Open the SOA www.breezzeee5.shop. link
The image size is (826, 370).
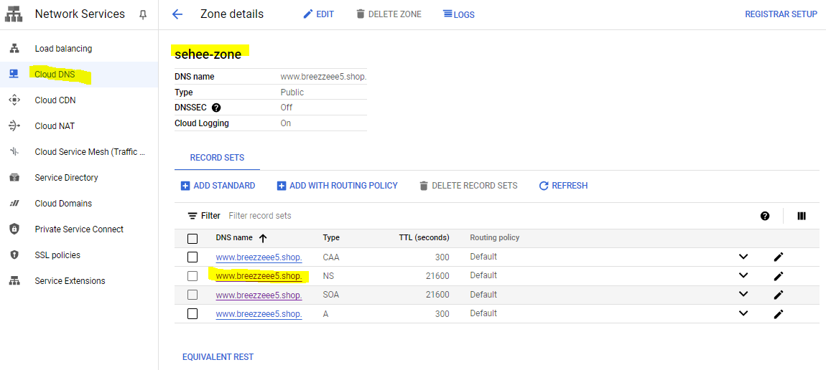coord(259,295)
